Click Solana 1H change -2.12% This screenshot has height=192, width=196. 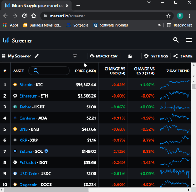[118, 152]
